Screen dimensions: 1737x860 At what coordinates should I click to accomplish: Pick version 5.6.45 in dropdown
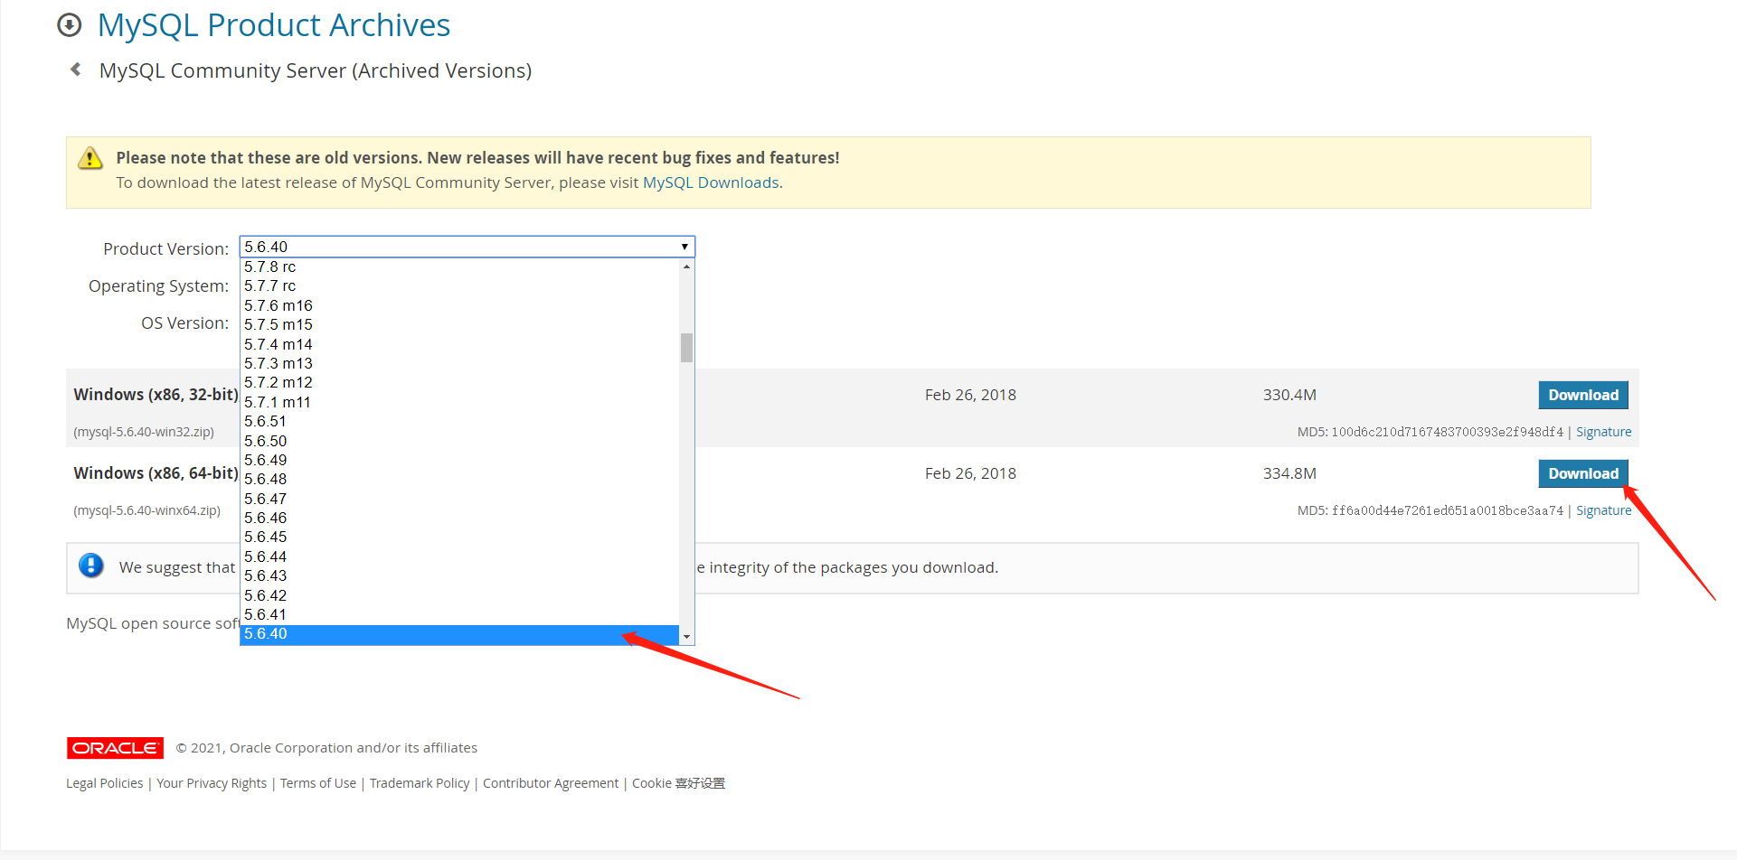pyautogui.click(x=459, y=537)
